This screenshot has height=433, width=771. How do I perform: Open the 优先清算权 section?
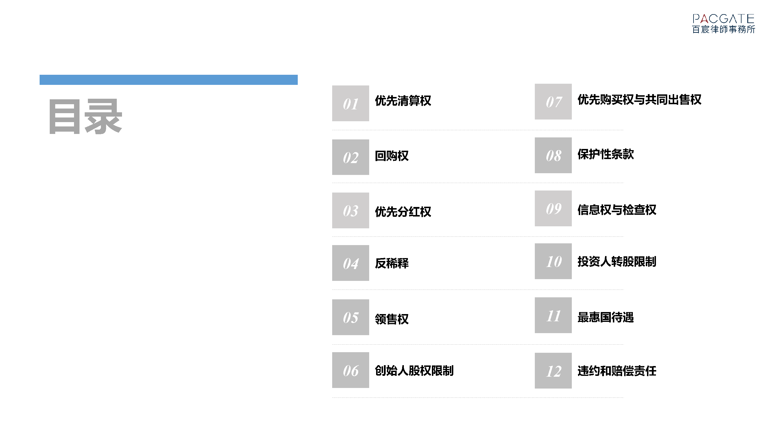(403, 101)
